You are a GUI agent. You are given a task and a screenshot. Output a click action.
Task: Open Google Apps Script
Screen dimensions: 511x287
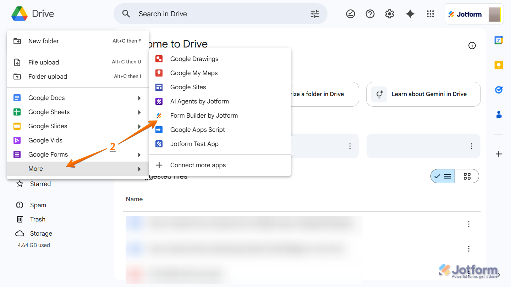click(x=197, y=129)
